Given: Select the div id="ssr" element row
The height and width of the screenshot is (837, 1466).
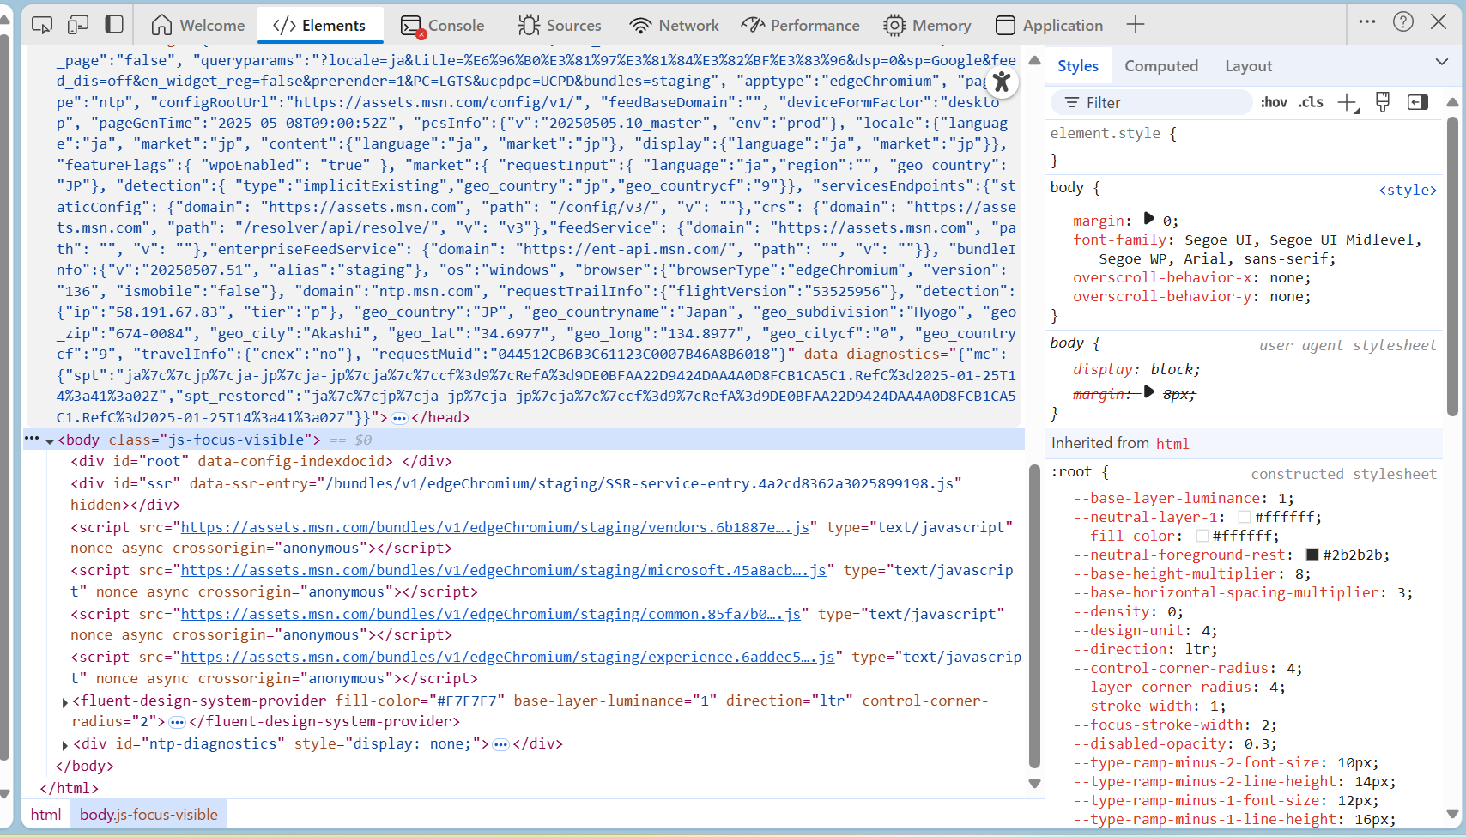Looking at the screenshot, I should [x=515, y=494].
